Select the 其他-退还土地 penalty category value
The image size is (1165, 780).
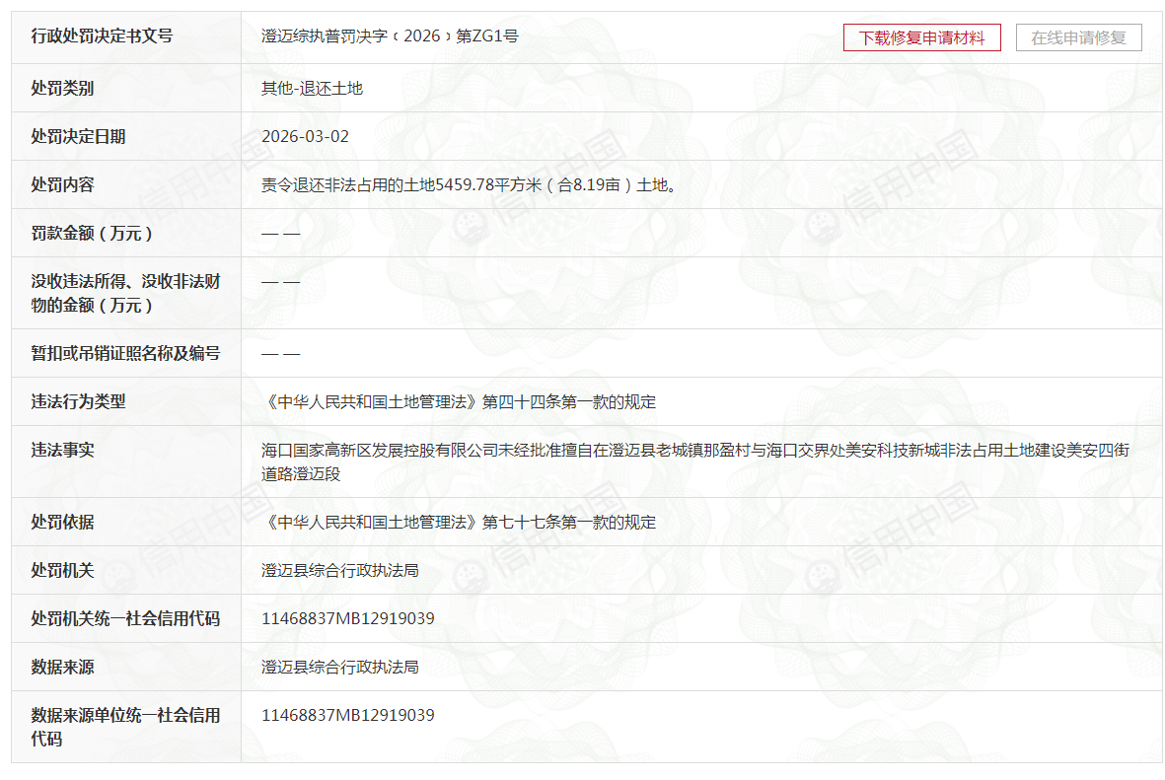312,89
